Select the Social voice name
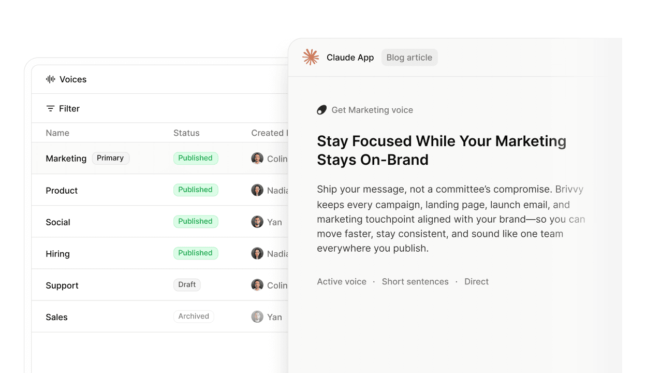Viewport: 646px width, 373px height. click(58, 222)
